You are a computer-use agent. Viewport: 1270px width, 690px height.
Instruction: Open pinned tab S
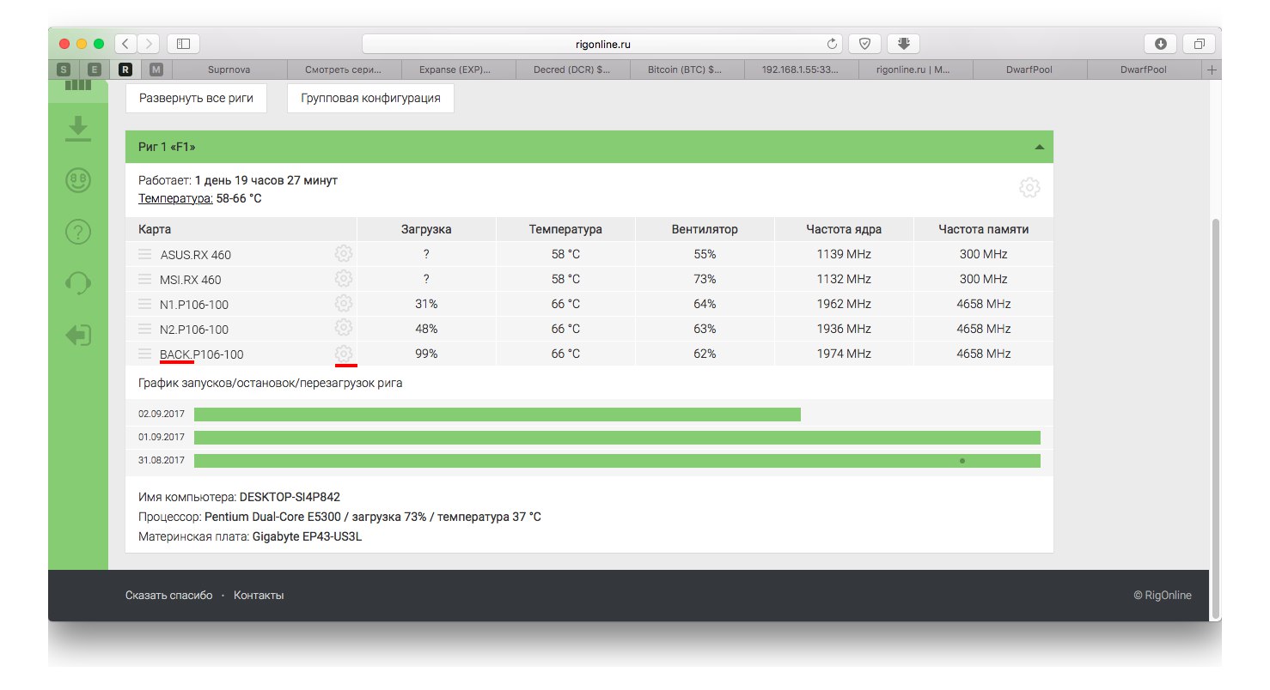coord(64,70)
